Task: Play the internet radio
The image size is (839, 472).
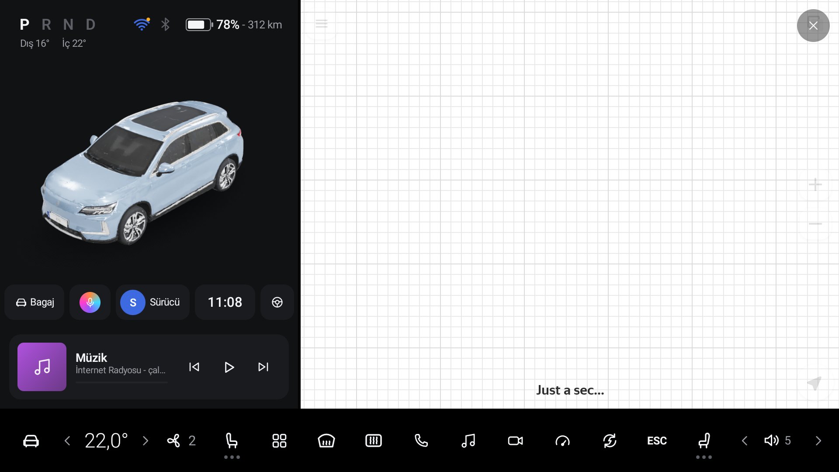Action: tap(229, 367)
